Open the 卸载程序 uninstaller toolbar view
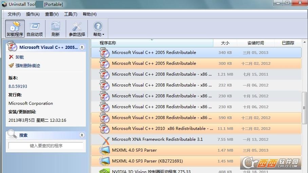This screenshot has width=308, height=173. click(15, 29)
